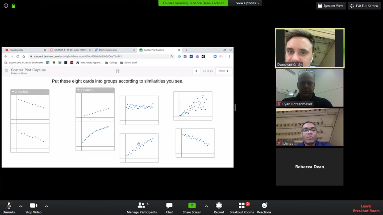
Task: Switch to the RapidIdentity browser tab
Action: coord(16,50)
